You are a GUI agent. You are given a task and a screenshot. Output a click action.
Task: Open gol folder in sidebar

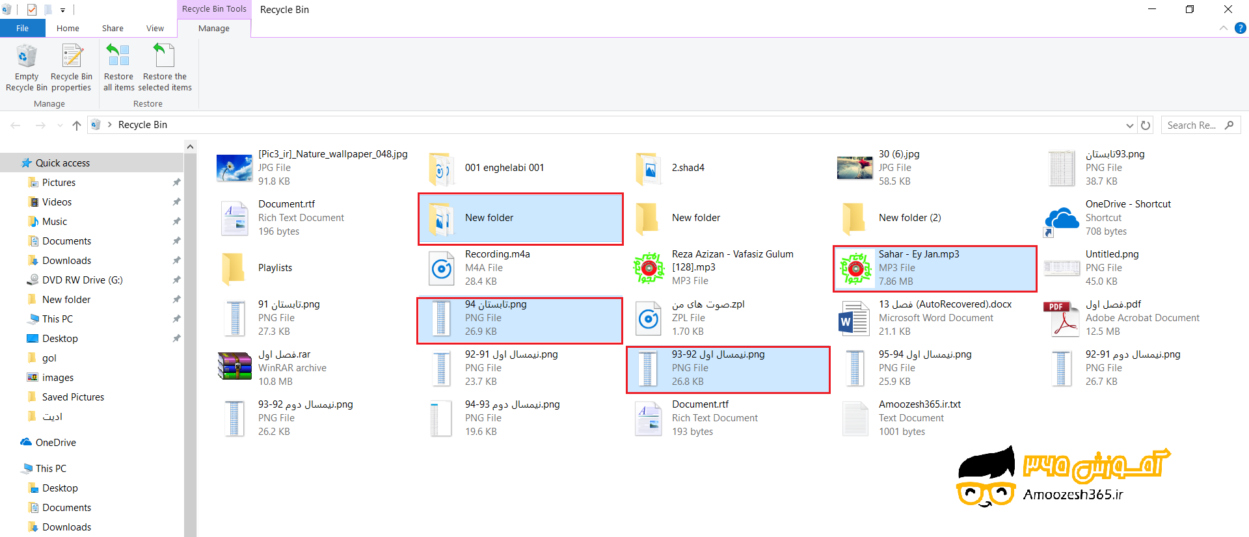(x=49, y=358)
